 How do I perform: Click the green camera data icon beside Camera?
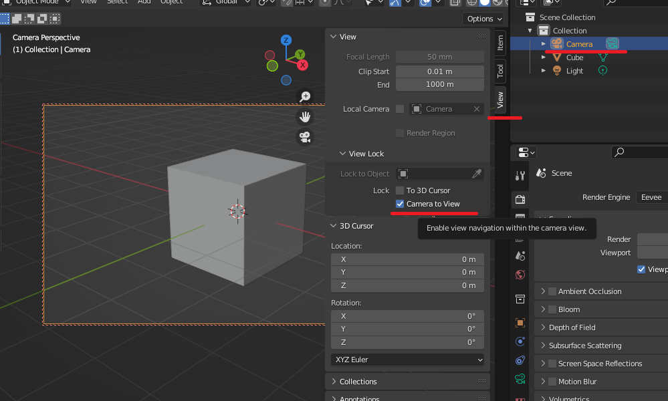point(613,43)
